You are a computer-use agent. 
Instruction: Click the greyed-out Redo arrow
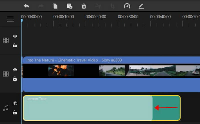[x=41, y=6]
